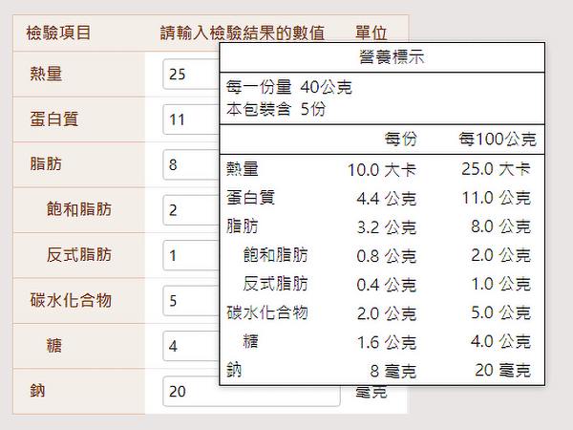
Task: Click the 營養標示 title of the label
Action: click(x=383, y=57)
